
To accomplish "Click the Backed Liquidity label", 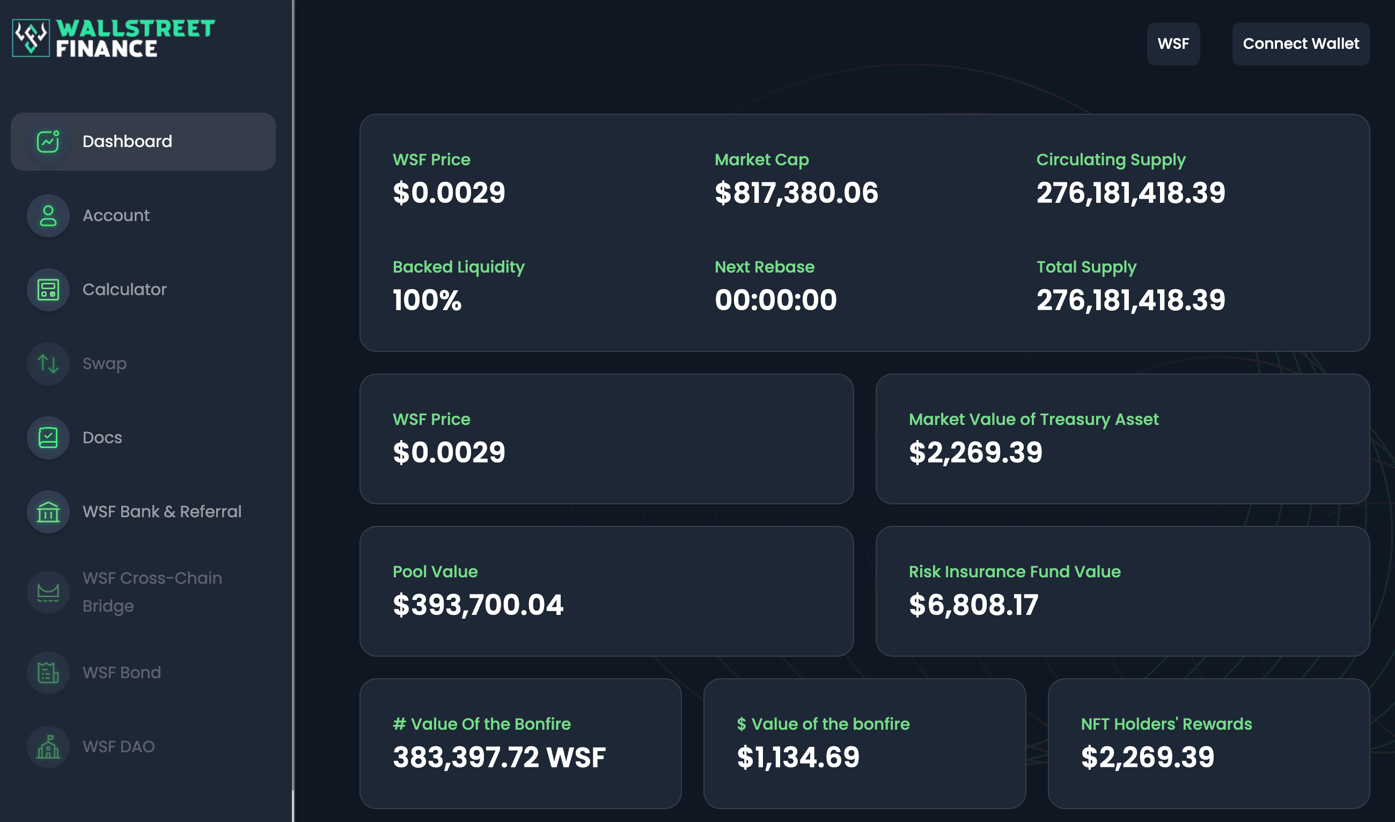I will [459, 267].
